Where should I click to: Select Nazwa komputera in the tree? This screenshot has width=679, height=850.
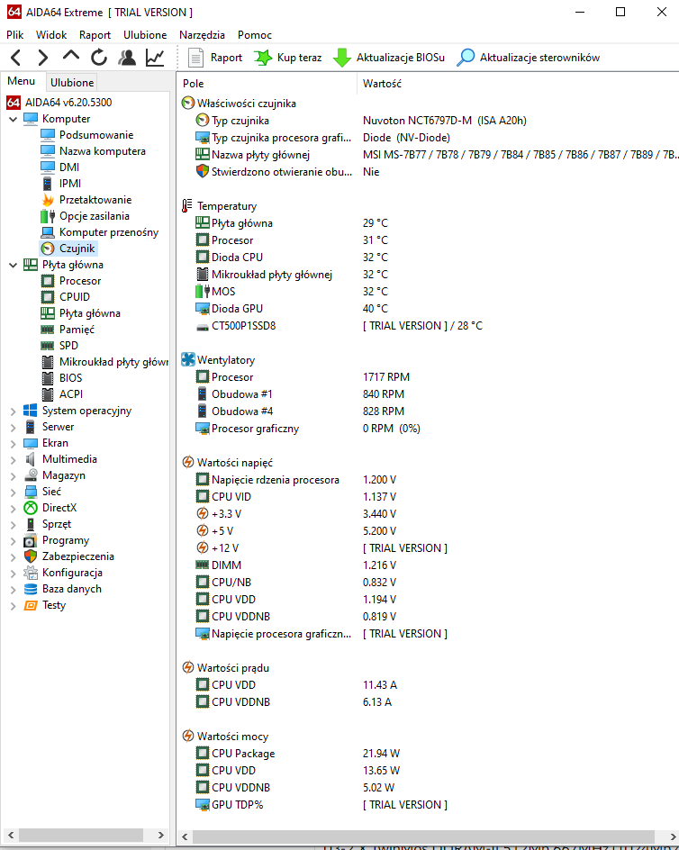pos(103,151)
